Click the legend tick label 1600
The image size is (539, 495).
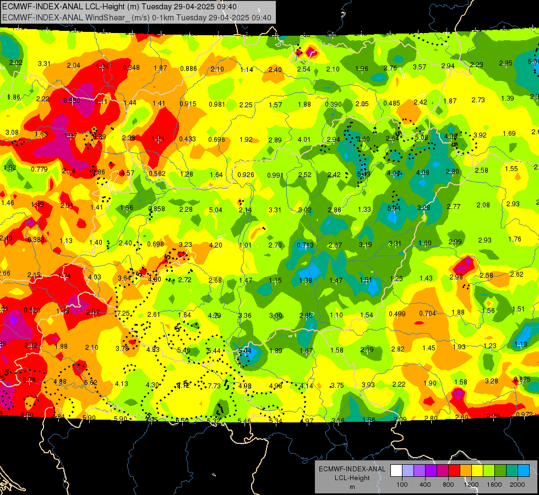pyautogui.click(x=494, y=485)
